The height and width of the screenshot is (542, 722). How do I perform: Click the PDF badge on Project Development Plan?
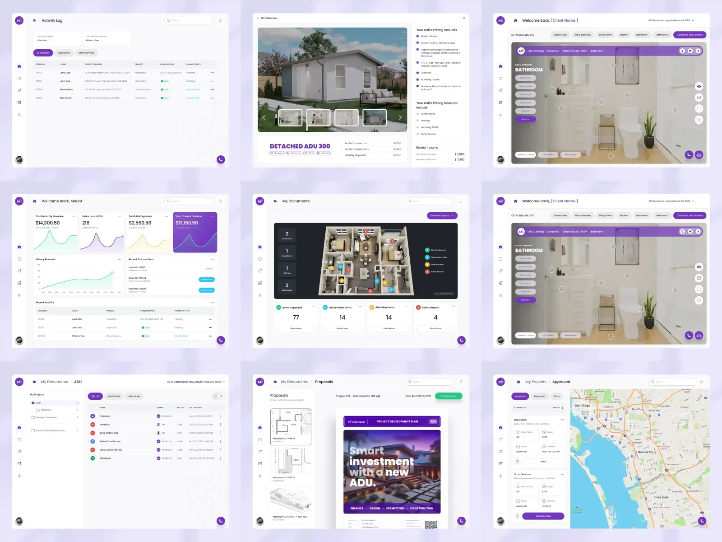pos(433,421)
